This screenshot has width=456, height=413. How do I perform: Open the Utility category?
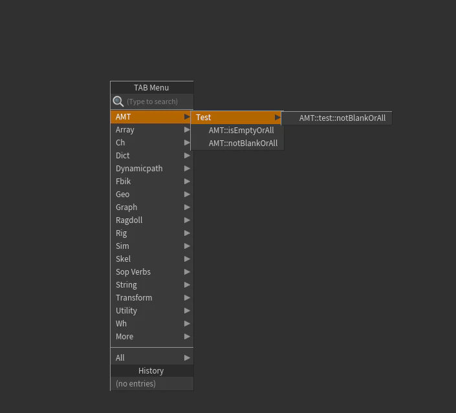tap(152, 311)
